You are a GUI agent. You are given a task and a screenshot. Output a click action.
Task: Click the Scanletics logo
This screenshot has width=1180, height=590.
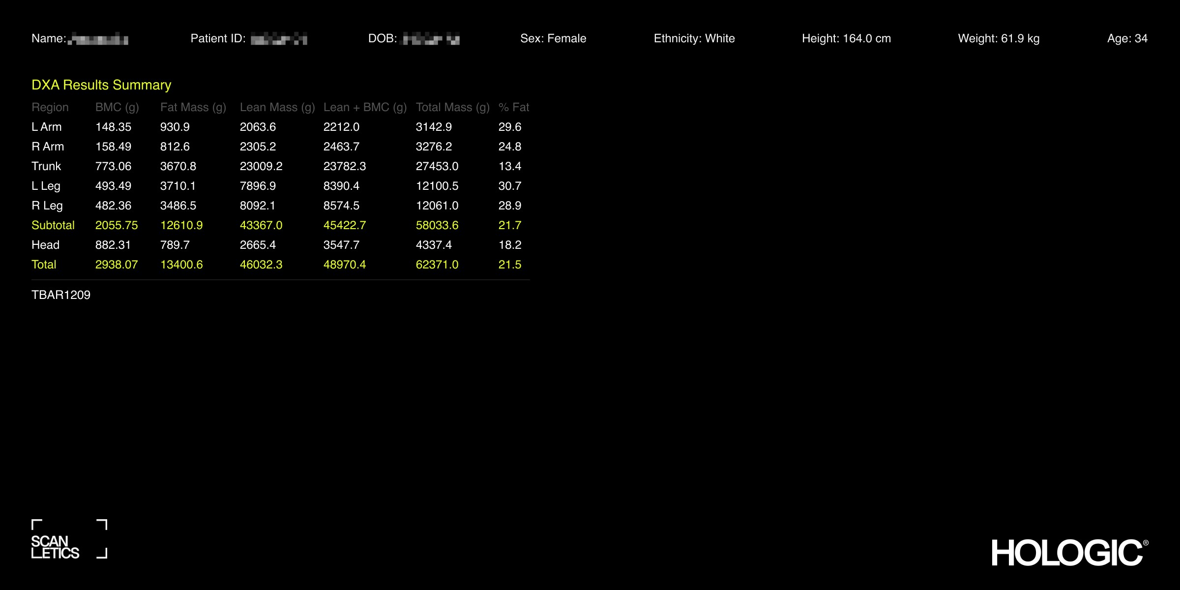point(69,539)
